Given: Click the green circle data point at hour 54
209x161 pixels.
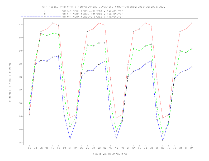Looking at the screenshot, I should (x=134, y=48).
